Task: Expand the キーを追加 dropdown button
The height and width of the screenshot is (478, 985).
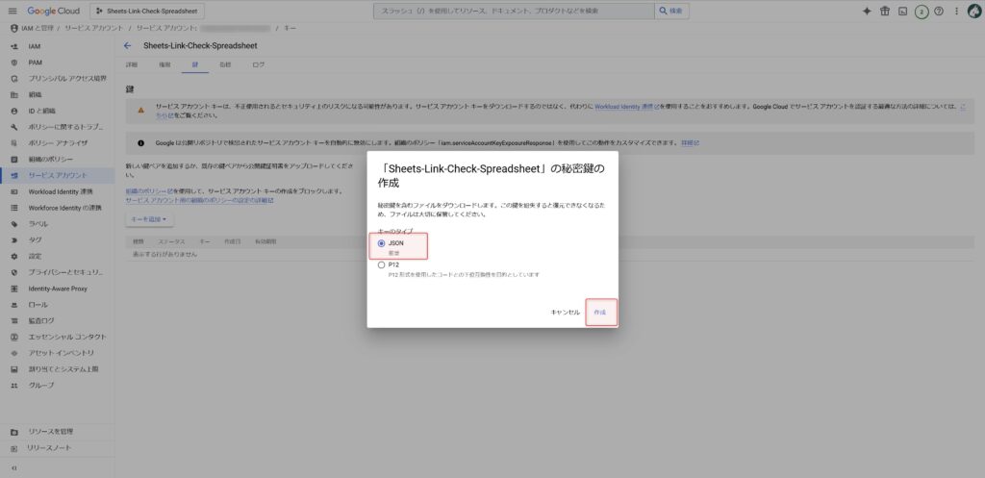Action: 148,219
